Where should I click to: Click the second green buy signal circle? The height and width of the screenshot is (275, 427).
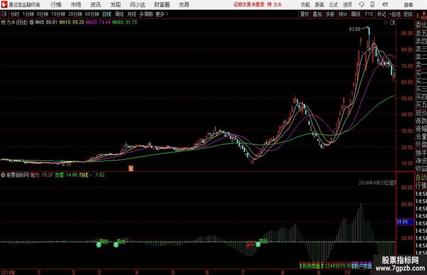116,245
